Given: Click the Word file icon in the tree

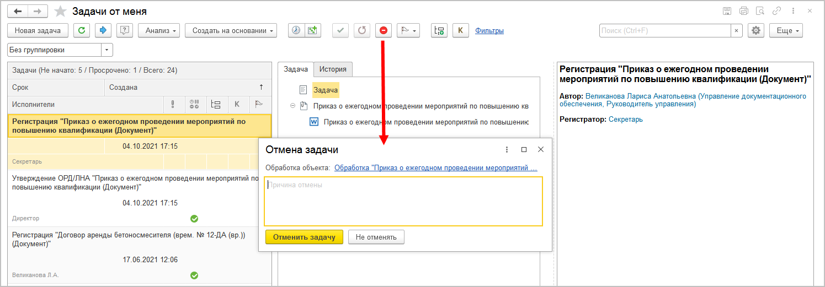Looking at the screenshot, I should coord(314,122).
